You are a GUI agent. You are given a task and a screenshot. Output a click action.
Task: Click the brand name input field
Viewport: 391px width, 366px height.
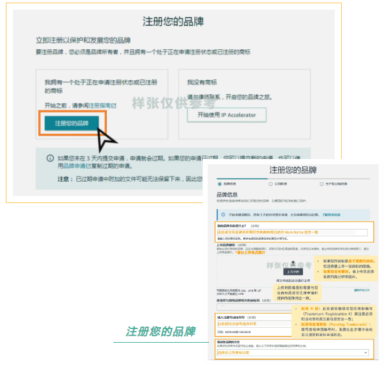tap(292, 232)
